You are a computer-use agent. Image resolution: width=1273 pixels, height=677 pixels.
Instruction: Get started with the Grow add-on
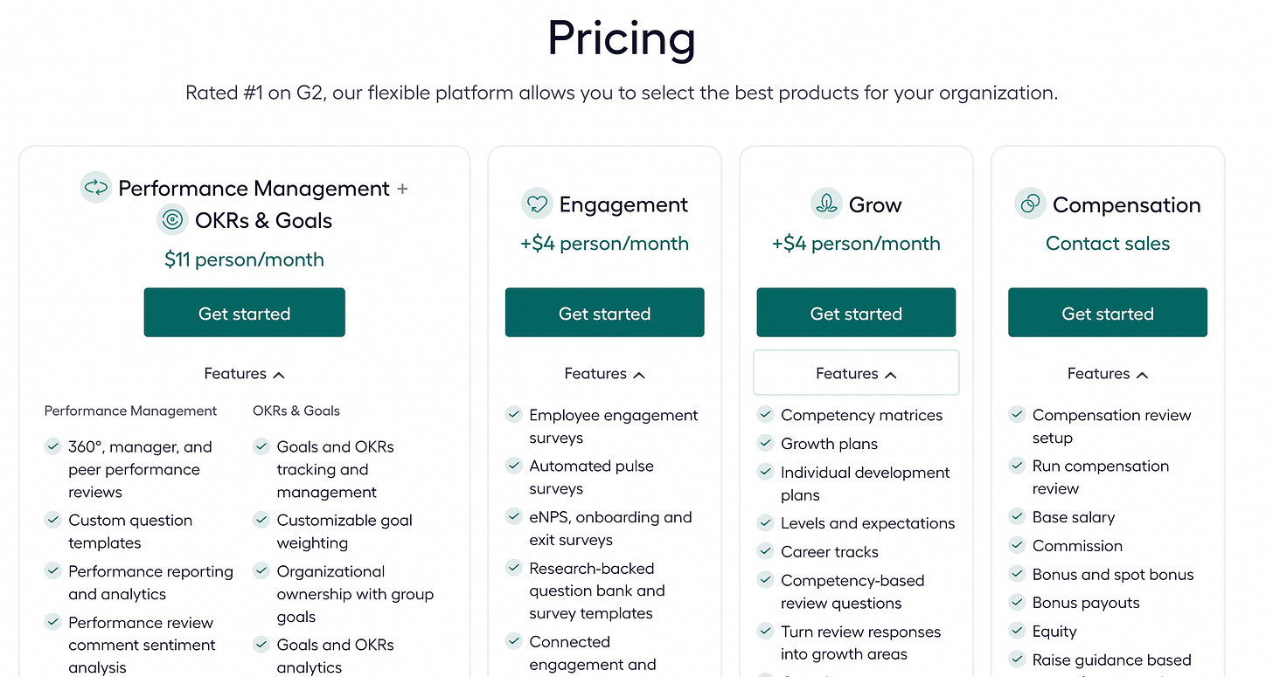[856, 313]
